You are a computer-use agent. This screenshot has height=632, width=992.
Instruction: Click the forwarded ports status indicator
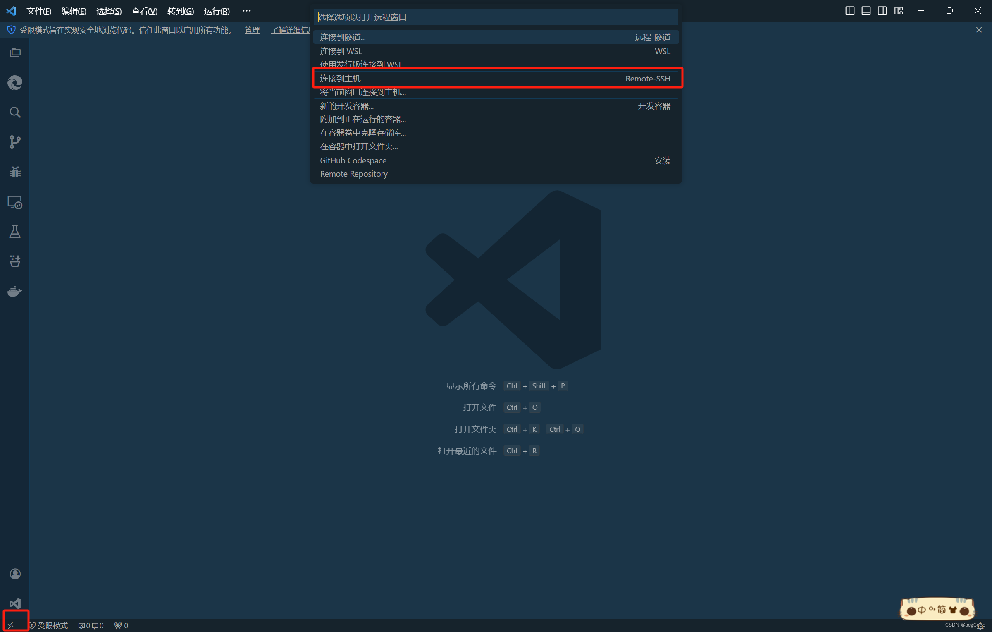pyautogui.click(x=121, y=625)
